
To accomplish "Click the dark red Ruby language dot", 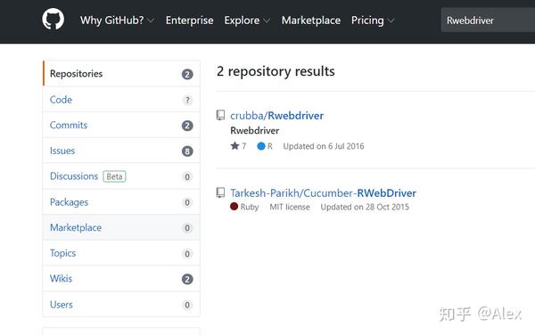I will 234,206.
